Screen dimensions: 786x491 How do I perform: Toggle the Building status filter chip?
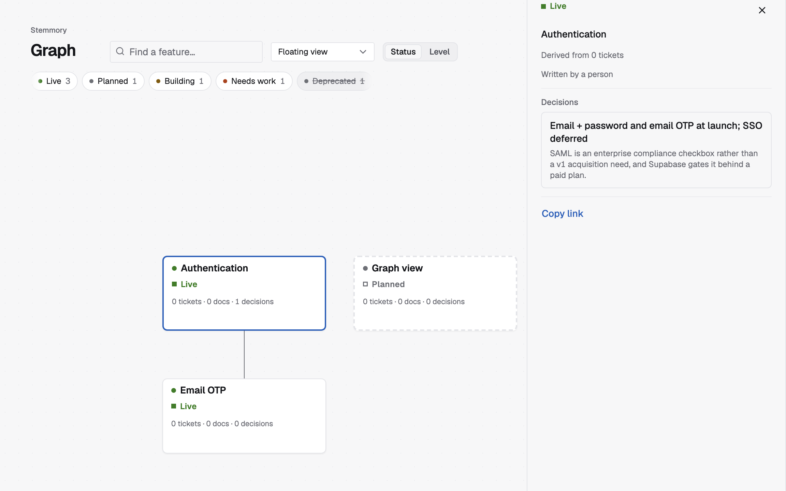(x=180, y=81)
